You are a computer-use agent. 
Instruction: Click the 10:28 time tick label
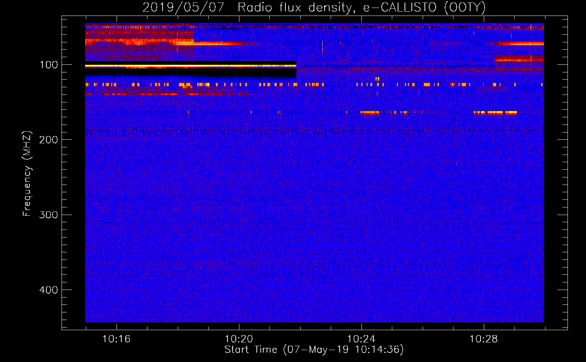(x=484, y=339)
